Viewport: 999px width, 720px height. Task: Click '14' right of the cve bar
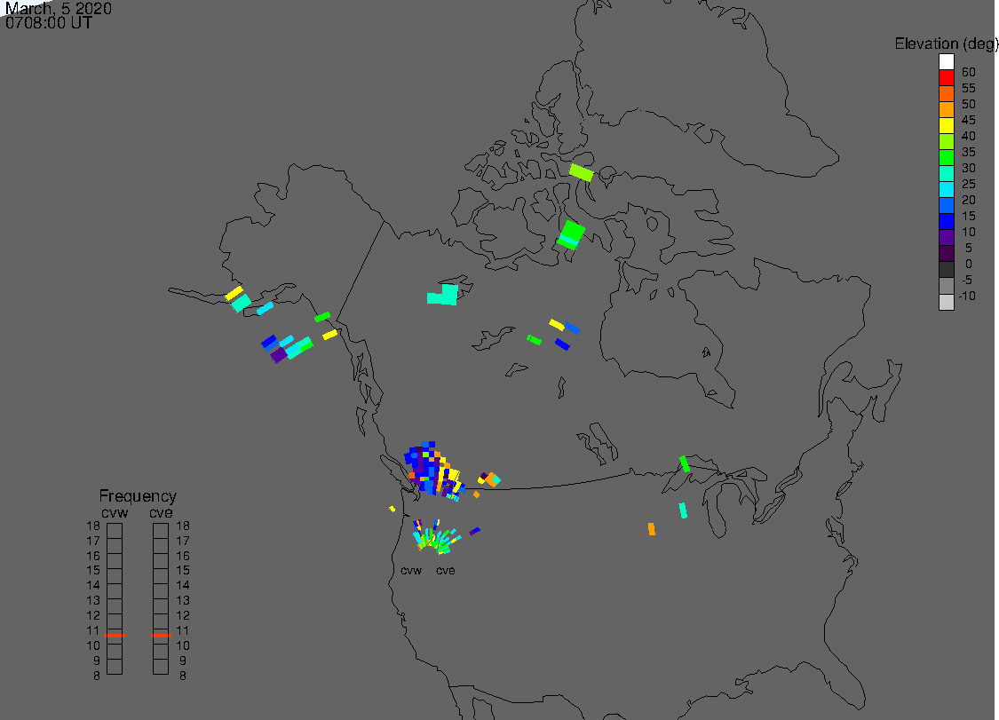point(183,586)
